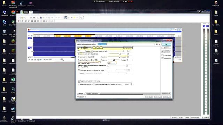Click the Record button in transport toolbar
Image resolution: width=223 pixels, height=125 pixels.
(x=18, y=21)
